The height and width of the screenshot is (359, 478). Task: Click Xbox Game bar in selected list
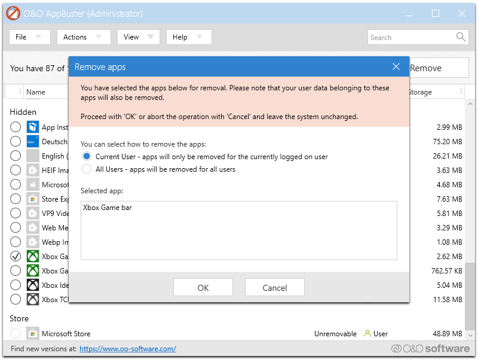pos(108,208)
